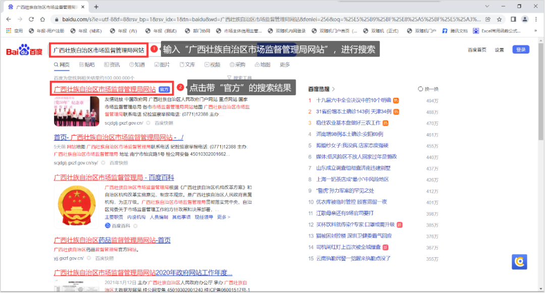This screenshot has width=545, height=293.
Task: Open the 设置 menu
Action: point(500,50)
